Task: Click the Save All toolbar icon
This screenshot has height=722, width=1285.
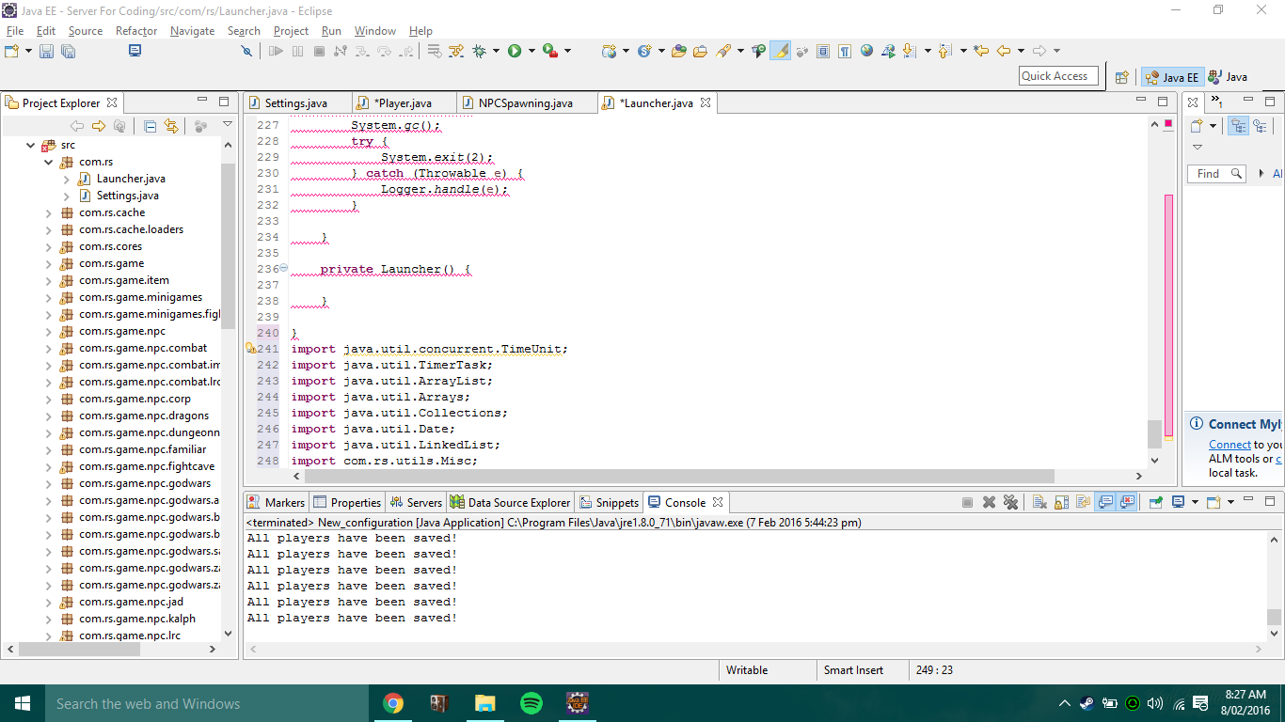Action: (68, 51)
